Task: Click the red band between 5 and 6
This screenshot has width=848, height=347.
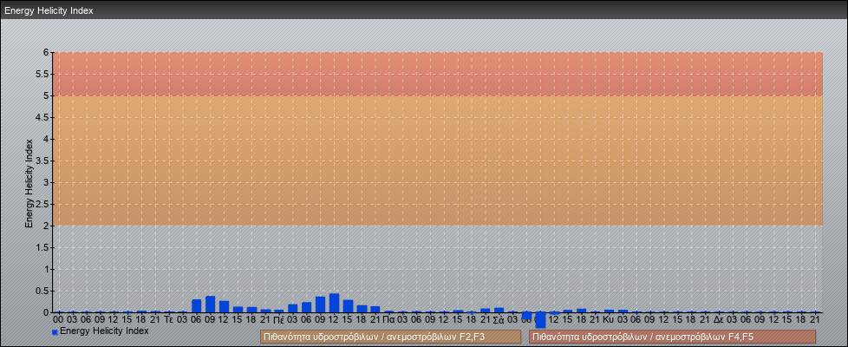Action: (x=438, y=74)
